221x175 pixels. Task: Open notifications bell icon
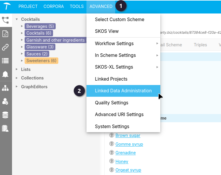coord(5,74)
